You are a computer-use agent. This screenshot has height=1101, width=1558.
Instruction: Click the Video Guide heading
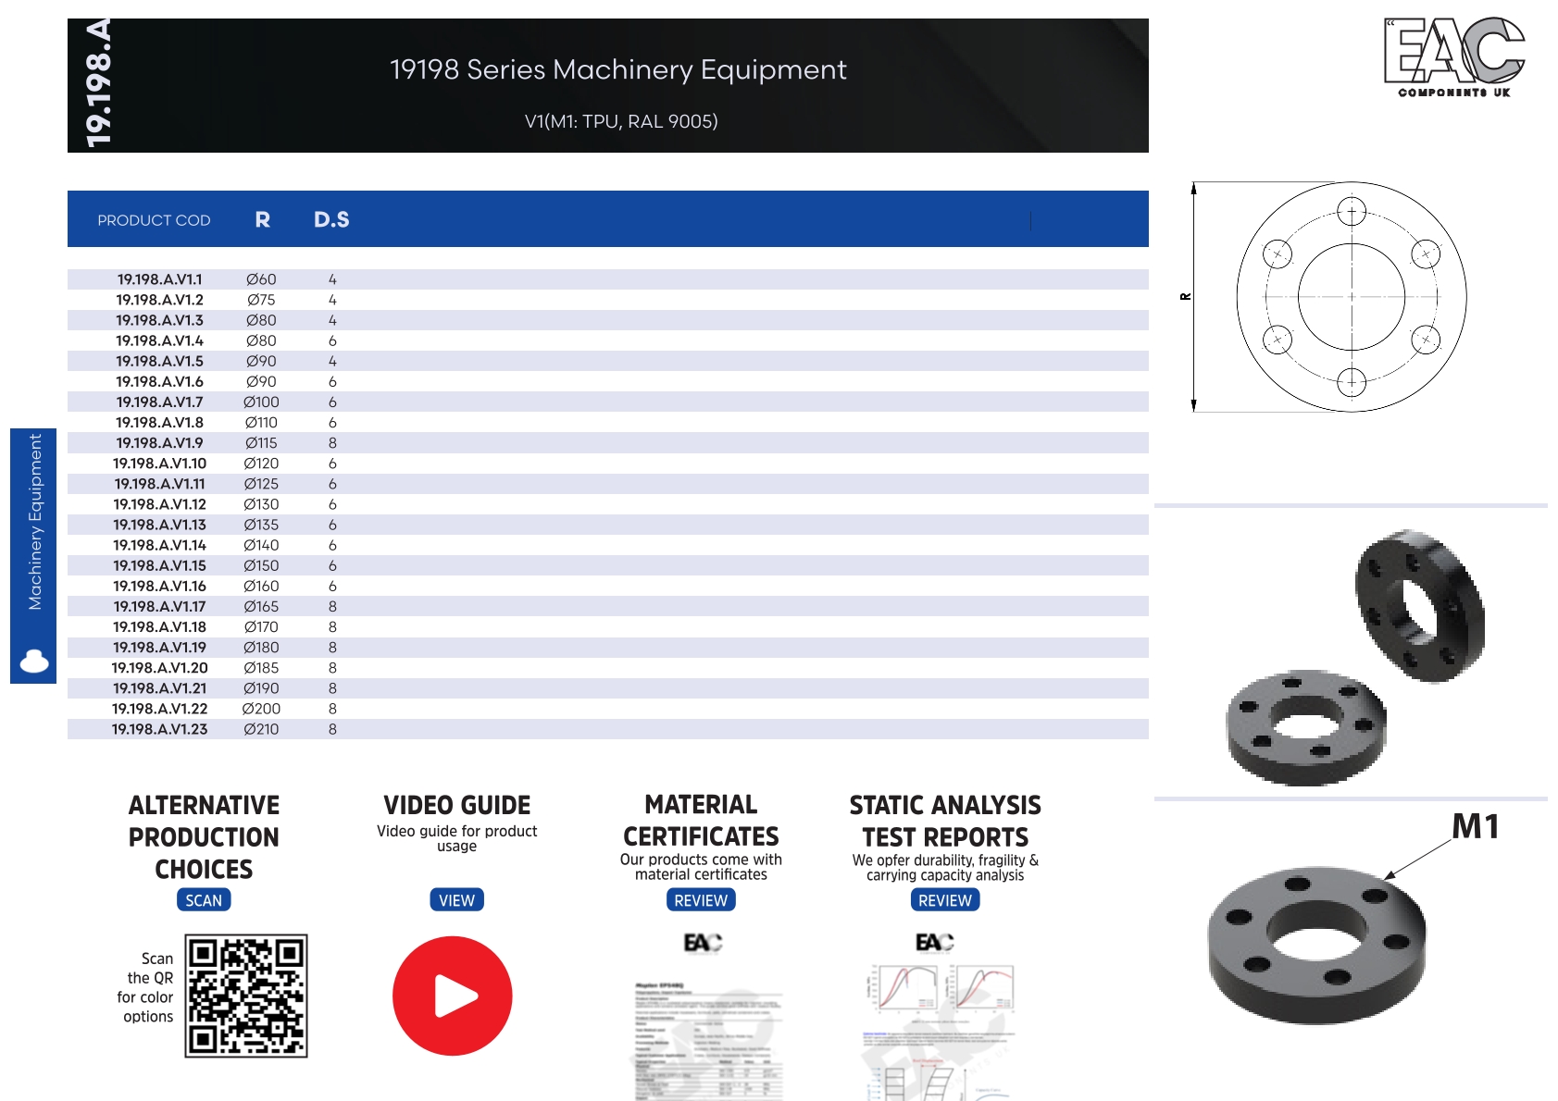click(x=457, y=805)
